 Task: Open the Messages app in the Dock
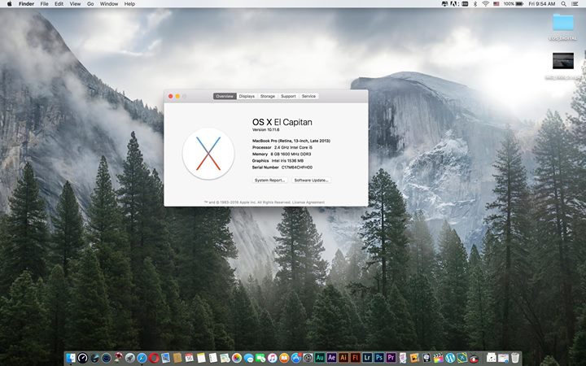pos(248,358)
